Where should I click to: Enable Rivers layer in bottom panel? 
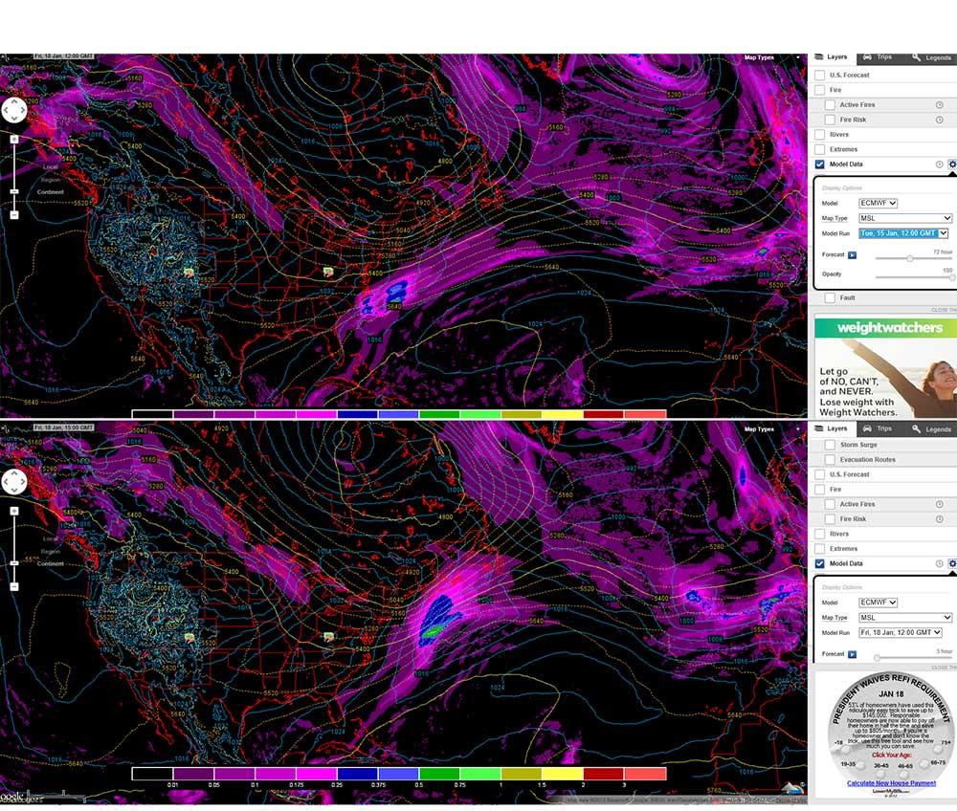point(820,535)
